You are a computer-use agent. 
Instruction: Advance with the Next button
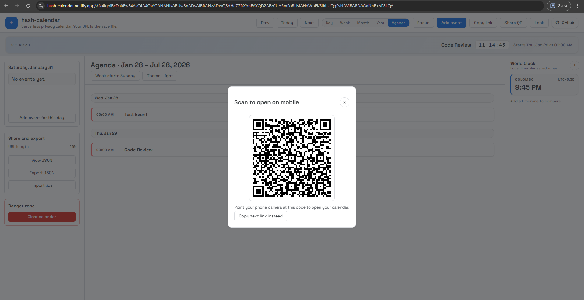tap(309, 23)
